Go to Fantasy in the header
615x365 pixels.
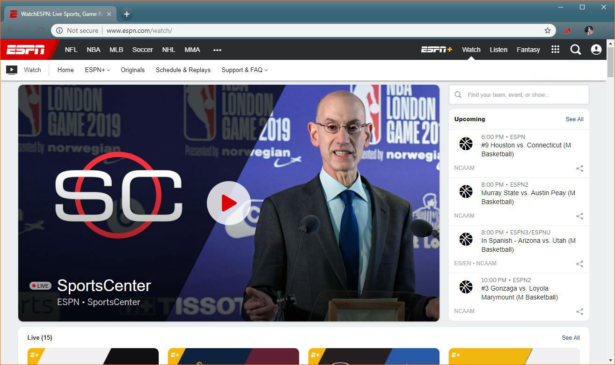(x=528, y=50)
